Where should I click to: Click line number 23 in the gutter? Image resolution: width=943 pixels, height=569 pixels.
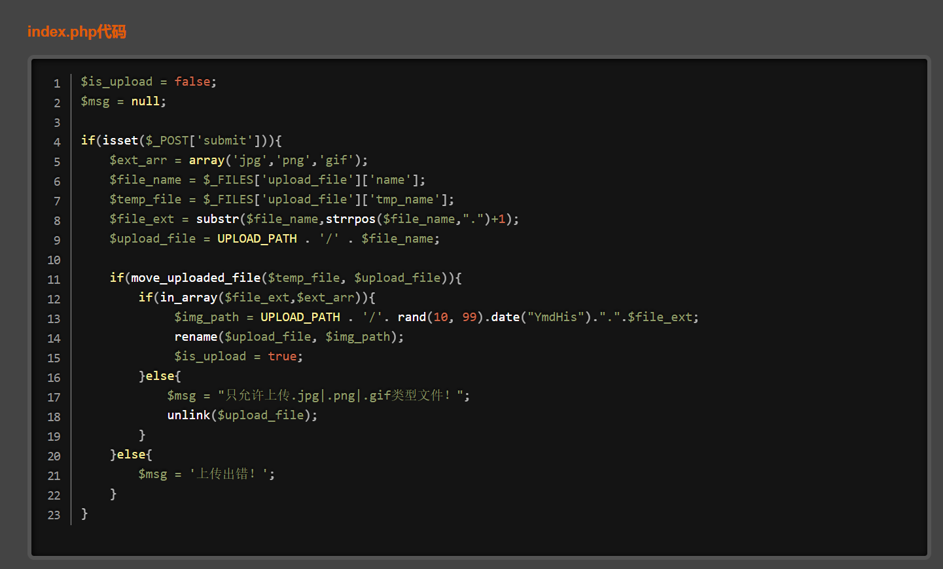click(54, 515)
